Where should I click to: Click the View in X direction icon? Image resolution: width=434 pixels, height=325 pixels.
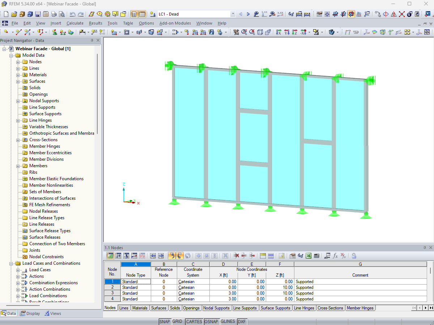pos(278,32)
